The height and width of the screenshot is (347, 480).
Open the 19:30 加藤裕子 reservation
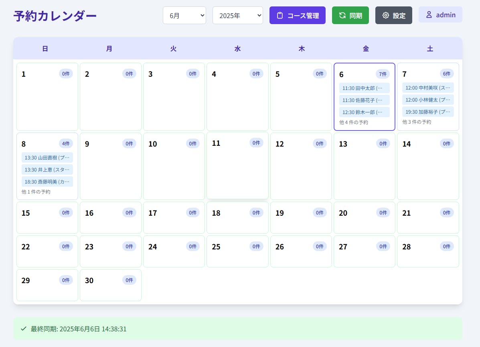pyautogui.click(x=427, y=112)
